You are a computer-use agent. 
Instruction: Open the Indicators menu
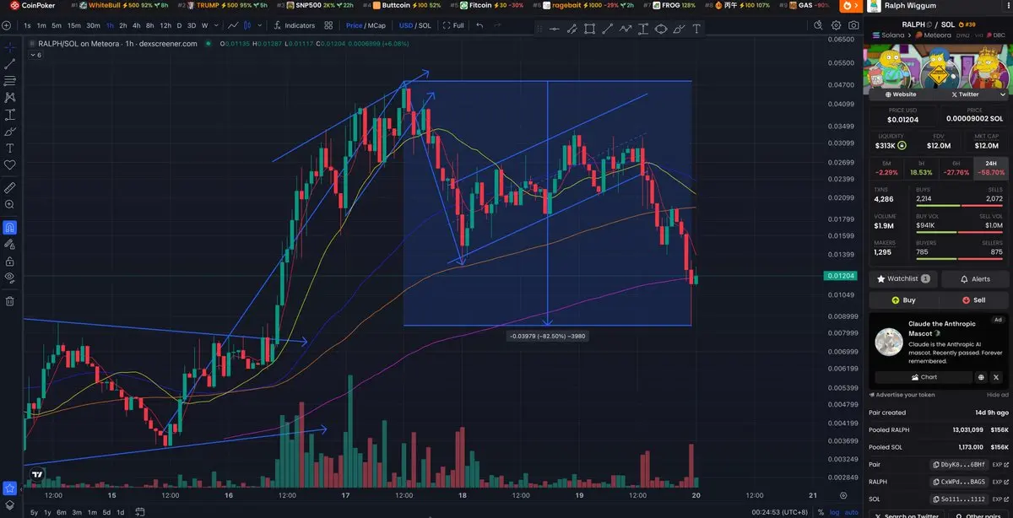[x=295, y=25]
